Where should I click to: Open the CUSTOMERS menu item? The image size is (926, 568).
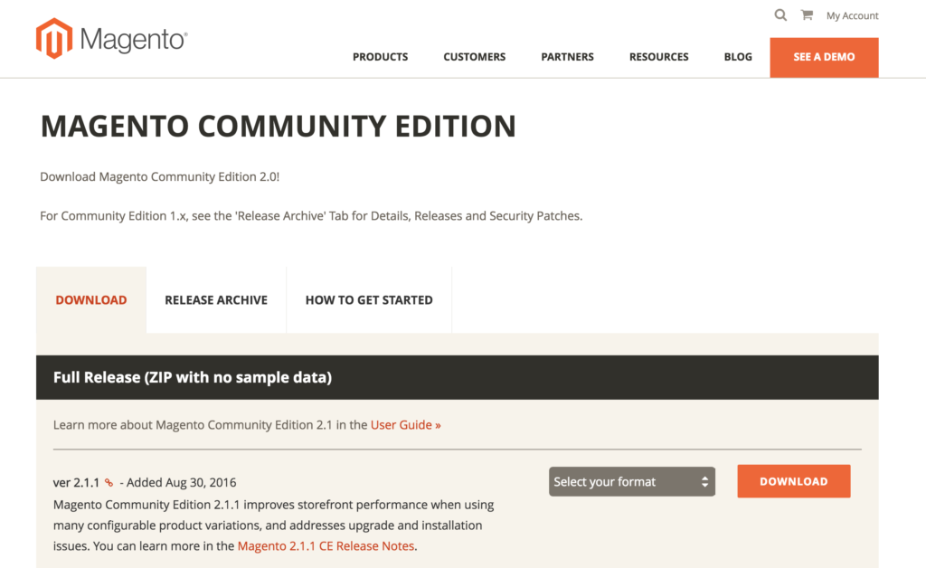(x=474, y=56)
